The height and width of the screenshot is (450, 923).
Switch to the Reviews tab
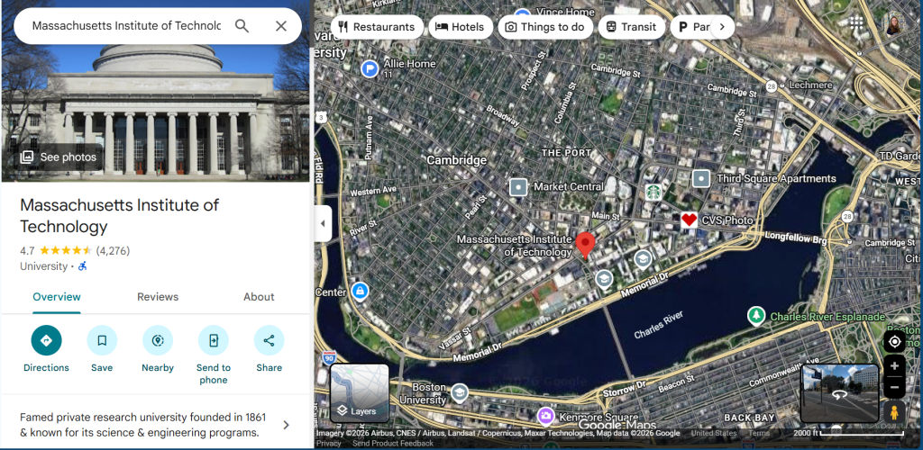pyautogui.click(x=158, y=297)
